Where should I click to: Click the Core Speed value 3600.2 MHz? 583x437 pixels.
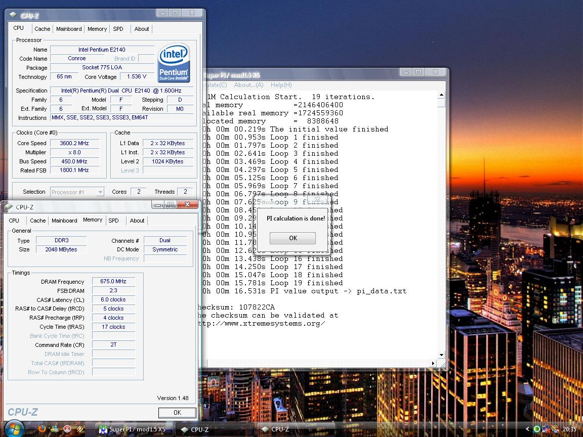pyautogui.click(x=74, y=144)
